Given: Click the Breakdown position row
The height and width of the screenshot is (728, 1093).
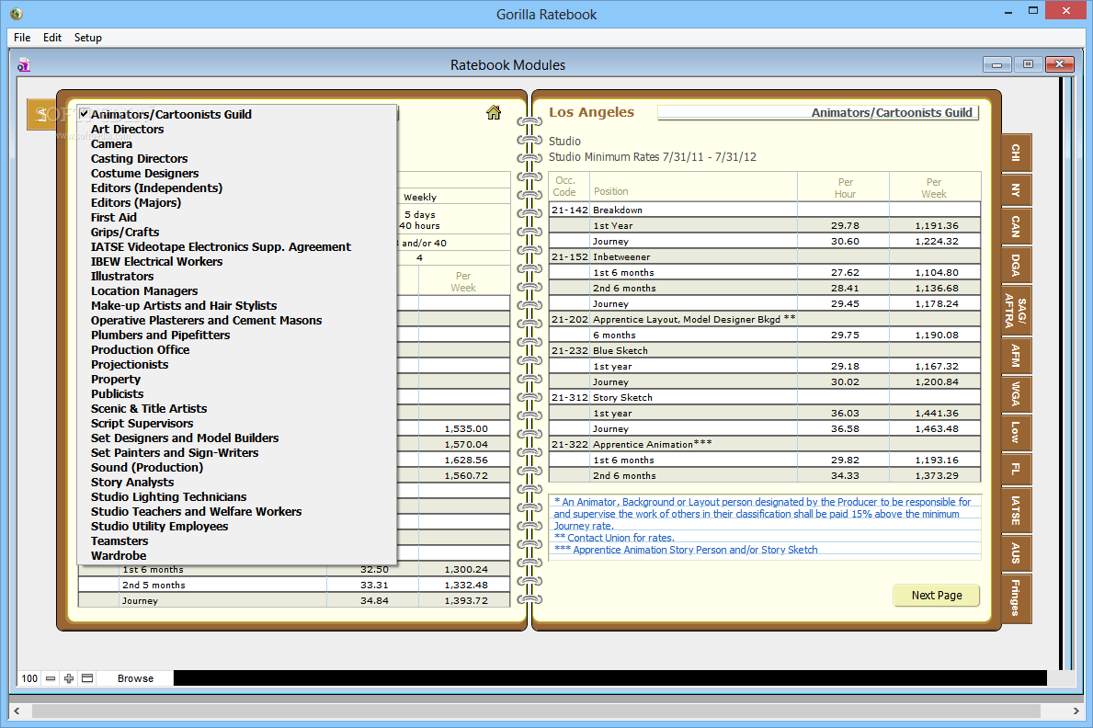Looking at the screenshot, I should (x=765, y=210).
